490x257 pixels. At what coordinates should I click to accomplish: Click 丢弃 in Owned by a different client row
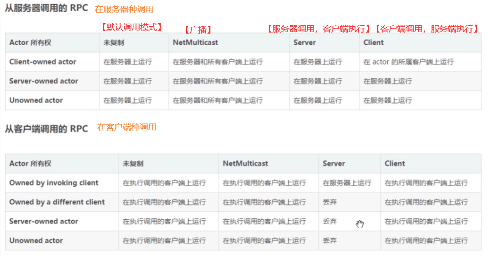330,202
